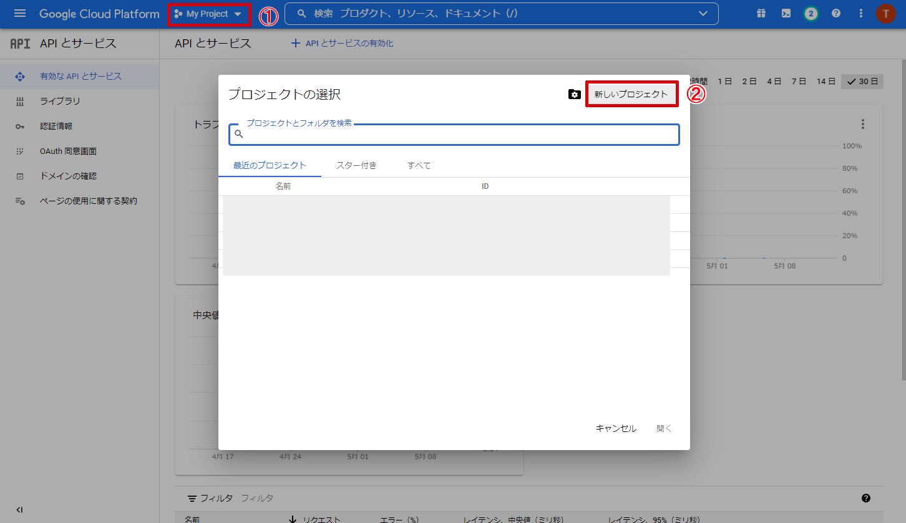Open the gift free trial icon
Screen dimensions: 906x523
(761, 13)
